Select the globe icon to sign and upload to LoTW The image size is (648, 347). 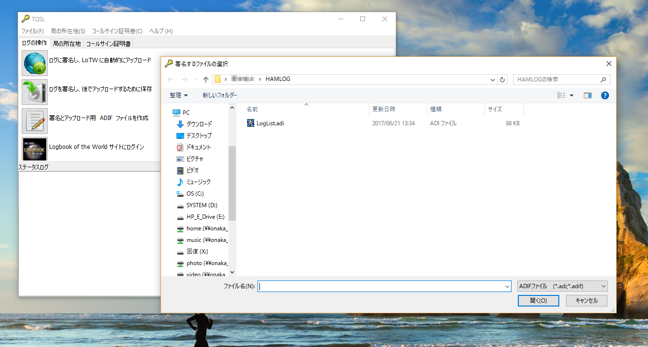[x=34, y=63]
